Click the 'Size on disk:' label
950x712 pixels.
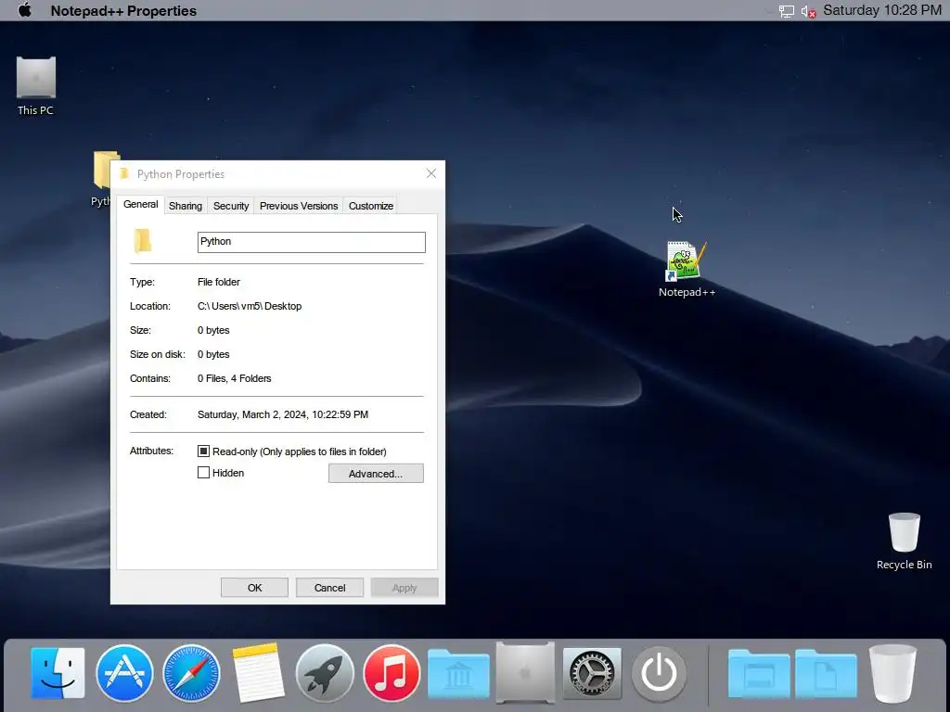[x=158, y=354]
